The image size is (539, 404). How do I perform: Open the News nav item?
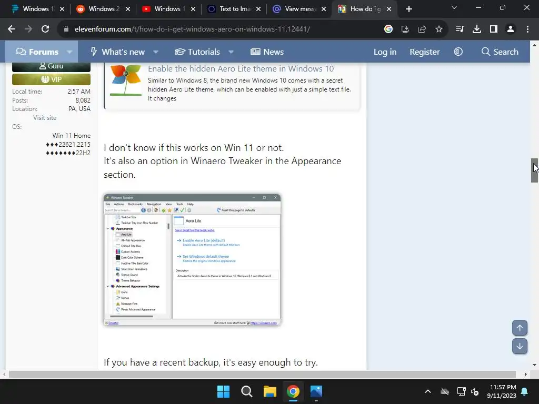tap(267, 52)
